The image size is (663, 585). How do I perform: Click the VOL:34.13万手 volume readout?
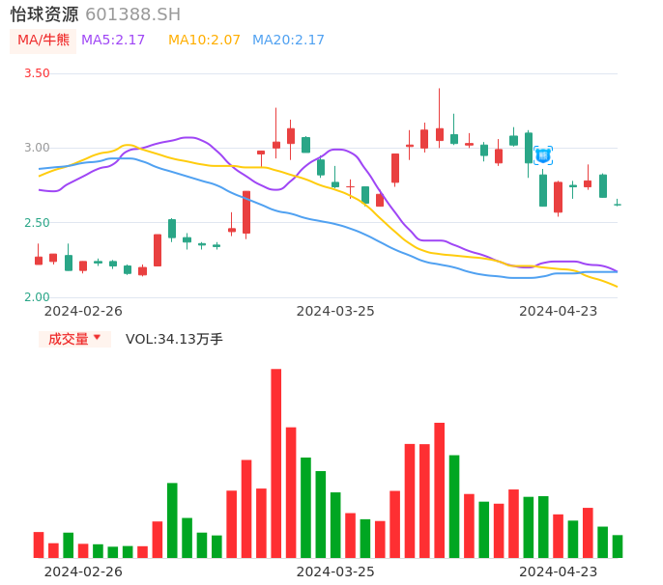pyautogui.click(x=174, y=340)
